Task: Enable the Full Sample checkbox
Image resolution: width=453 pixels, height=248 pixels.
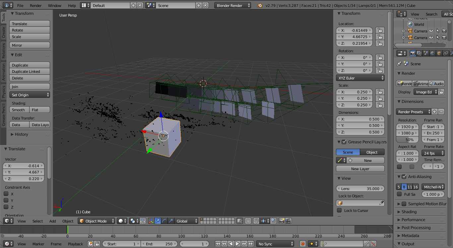Action: 399,194
